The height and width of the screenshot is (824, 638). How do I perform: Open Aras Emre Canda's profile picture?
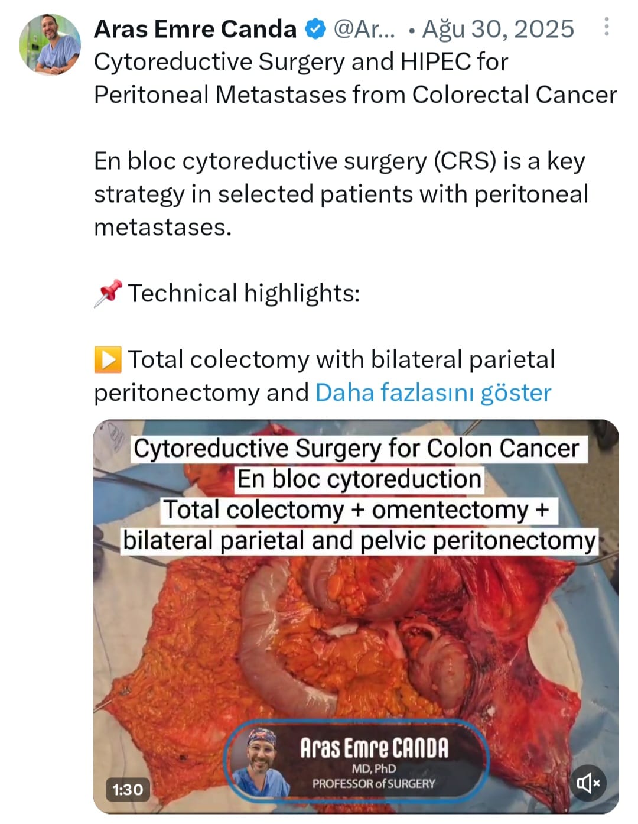click(50, 45)
